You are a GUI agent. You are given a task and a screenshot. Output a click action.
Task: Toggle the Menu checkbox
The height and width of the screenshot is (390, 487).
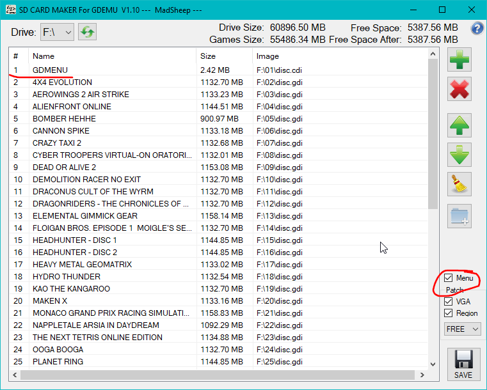click(x=448, y=277)
